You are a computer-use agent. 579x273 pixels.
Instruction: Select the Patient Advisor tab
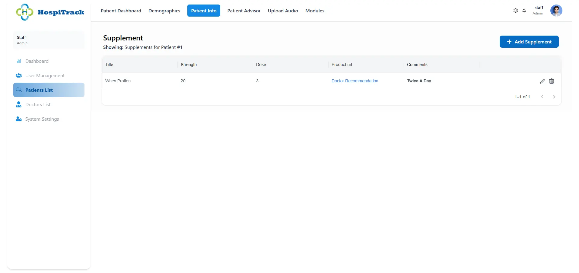click(244, 11)
